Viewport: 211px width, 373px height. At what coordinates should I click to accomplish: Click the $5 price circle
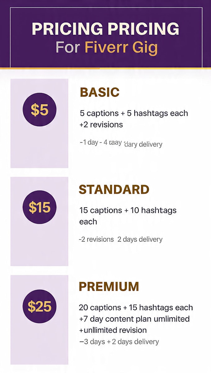pyautogui.click(x=39, y=110)
